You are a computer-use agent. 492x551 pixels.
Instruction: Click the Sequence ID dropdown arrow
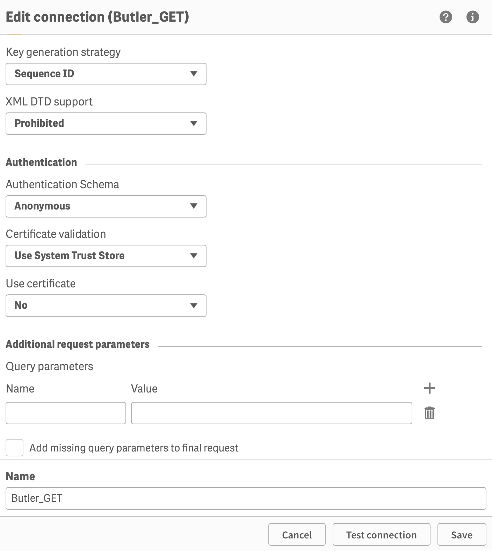194,74
